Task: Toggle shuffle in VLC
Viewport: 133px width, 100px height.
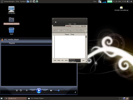Action: click(x=17, y=90)
